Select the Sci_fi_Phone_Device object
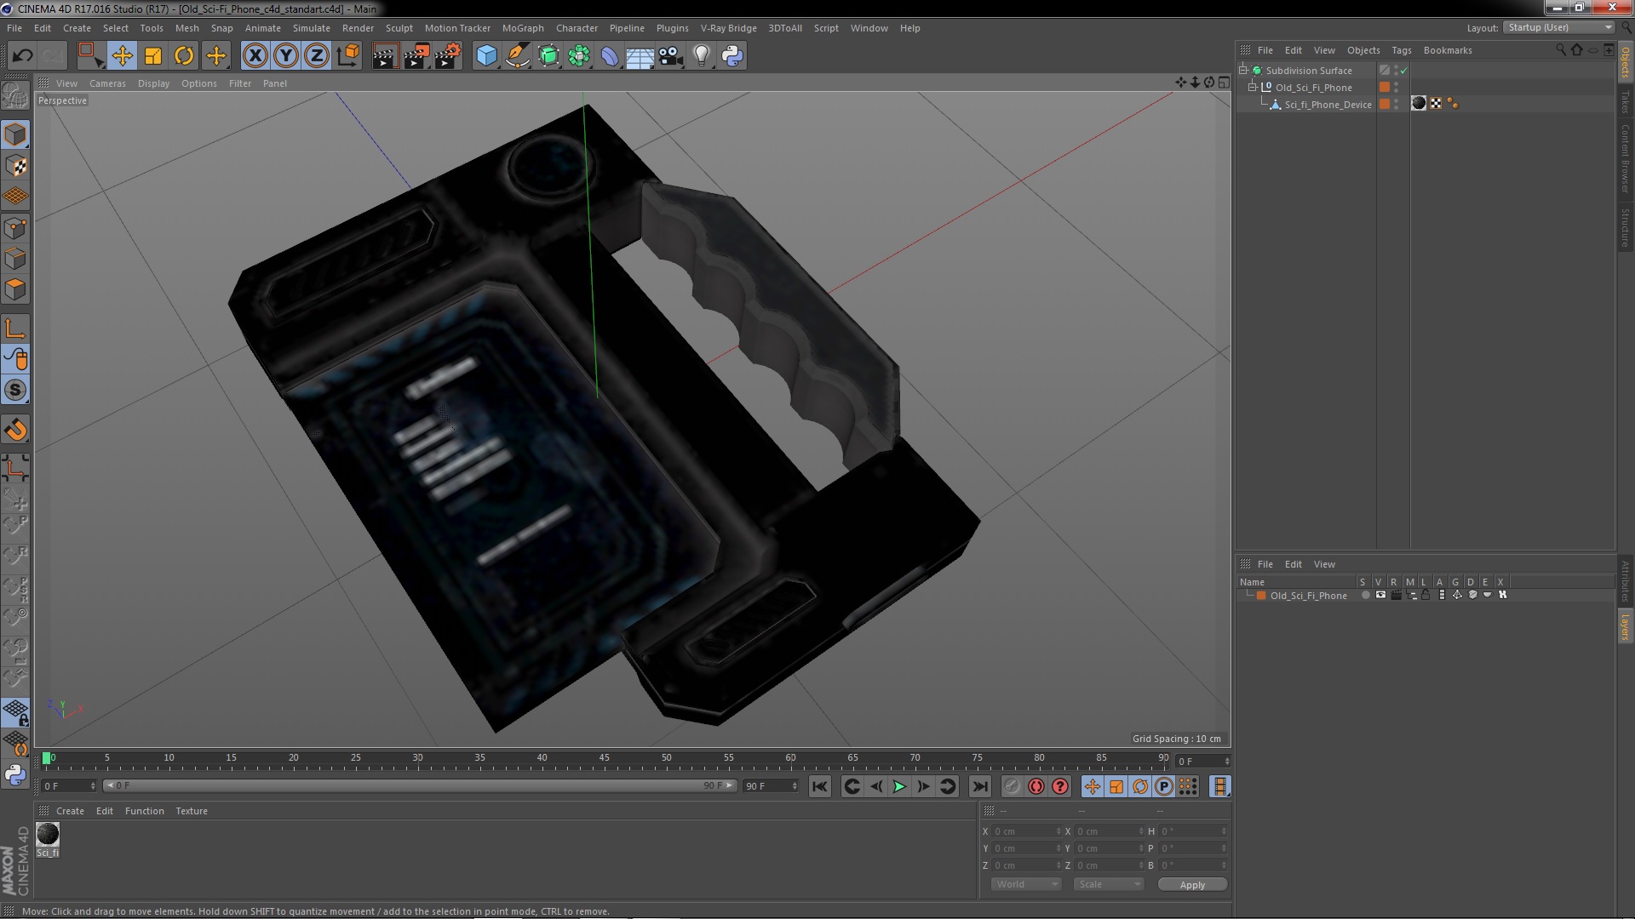The image size is (1635, 919). click(x=1328, y=105)
